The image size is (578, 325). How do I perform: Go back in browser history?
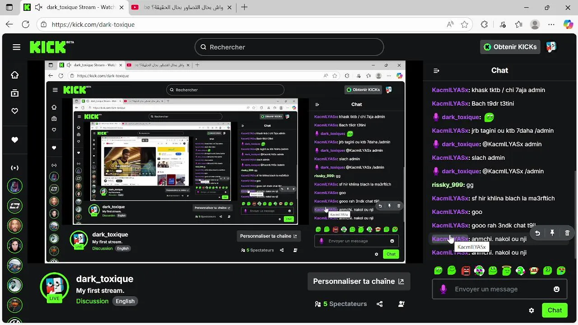pos(9,24)
